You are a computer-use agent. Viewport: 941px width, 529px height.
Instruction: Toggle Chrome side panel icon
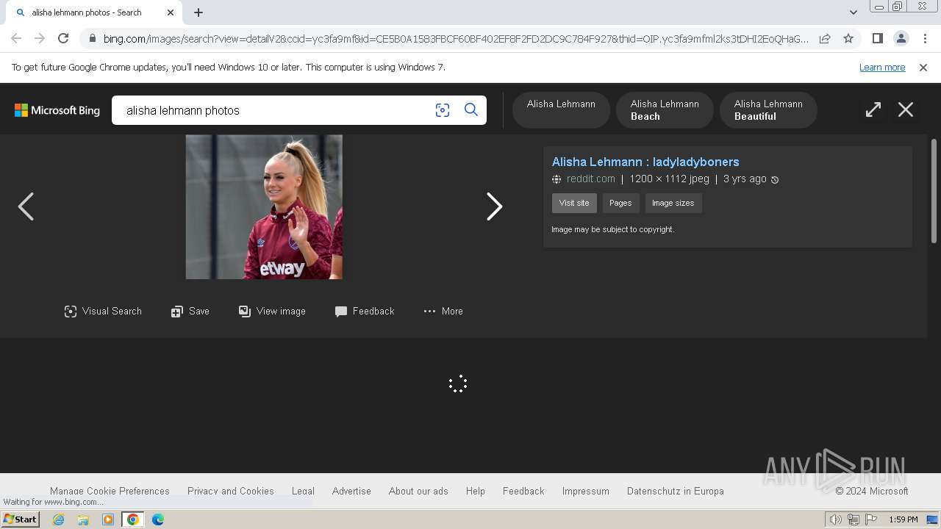coord(877,38)
